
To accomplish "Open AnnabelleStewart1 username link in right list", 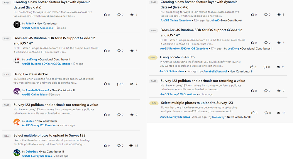I will 215,71.
